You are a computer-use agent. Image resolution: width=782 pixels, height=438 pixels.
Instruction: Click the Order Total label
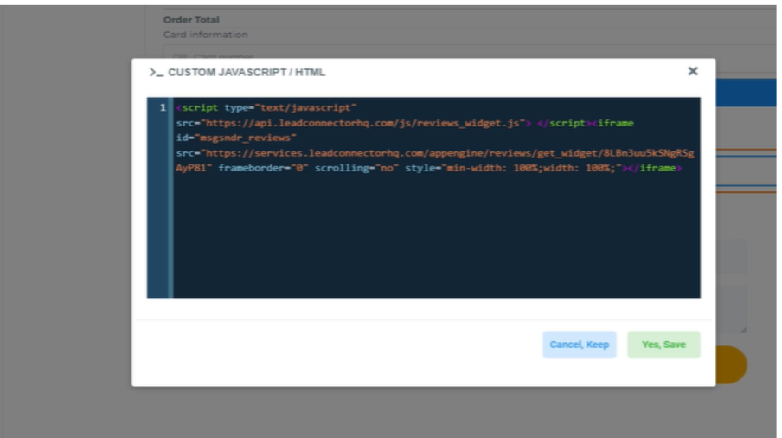coord(191,20)
